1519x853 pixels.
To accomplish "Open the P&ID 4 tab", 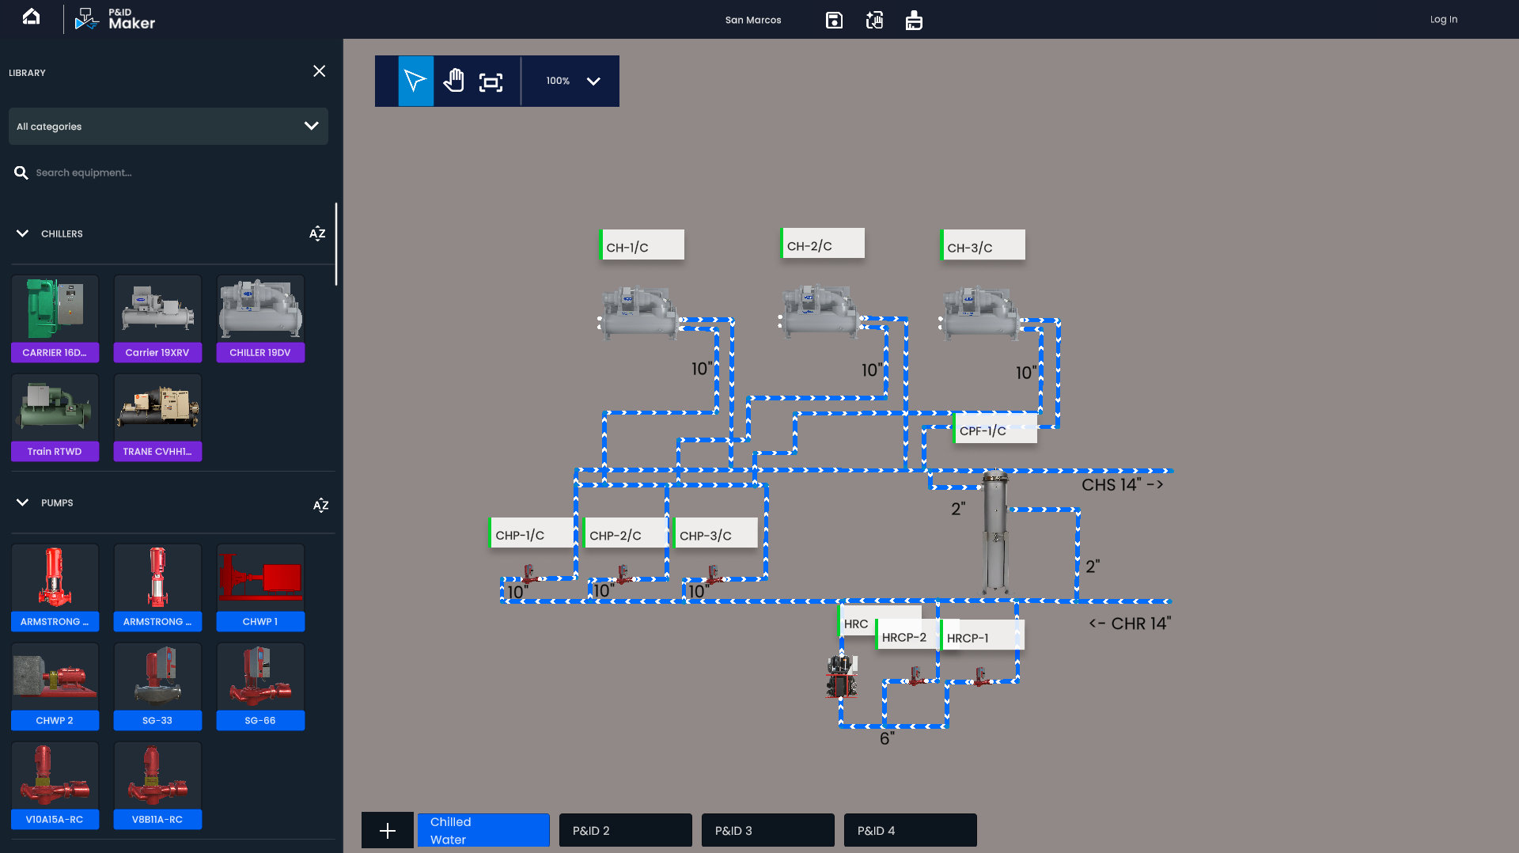I will coord(910,830).
